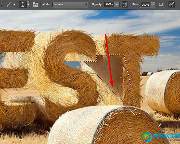180x144 pixels.
Task: Click the Mode label text
Action: click(x=46, y=4)
